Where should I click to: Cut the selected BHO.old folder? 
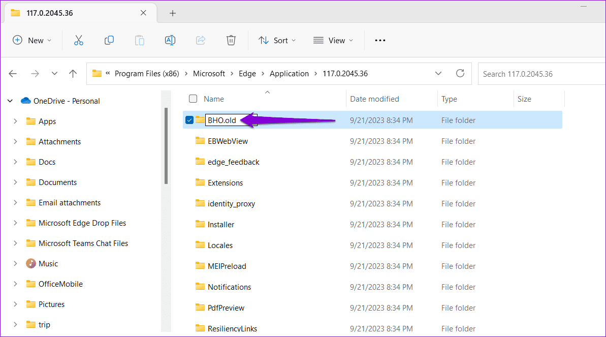tap(78, 40)
